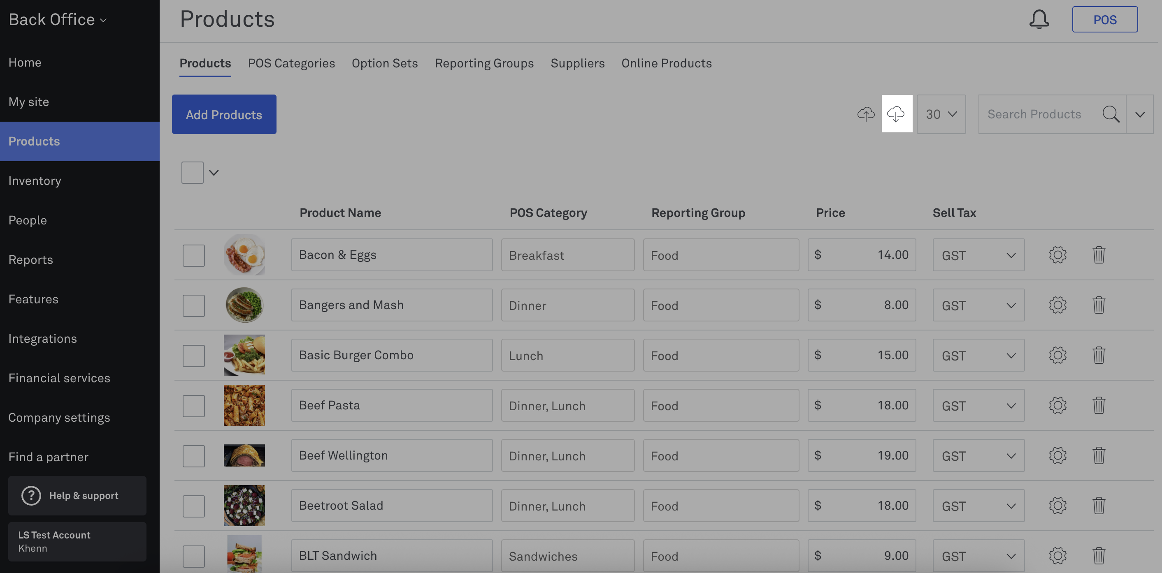Edit the Bacon & Eggs name field
Viewport: 1162px width, 573px height.
[392, 255]
